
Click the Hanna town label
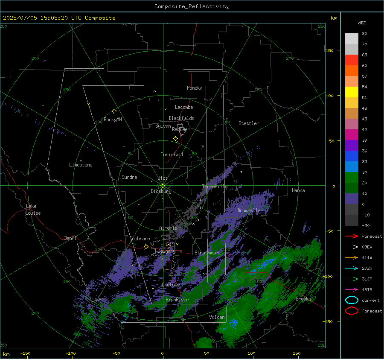[298, 190]
